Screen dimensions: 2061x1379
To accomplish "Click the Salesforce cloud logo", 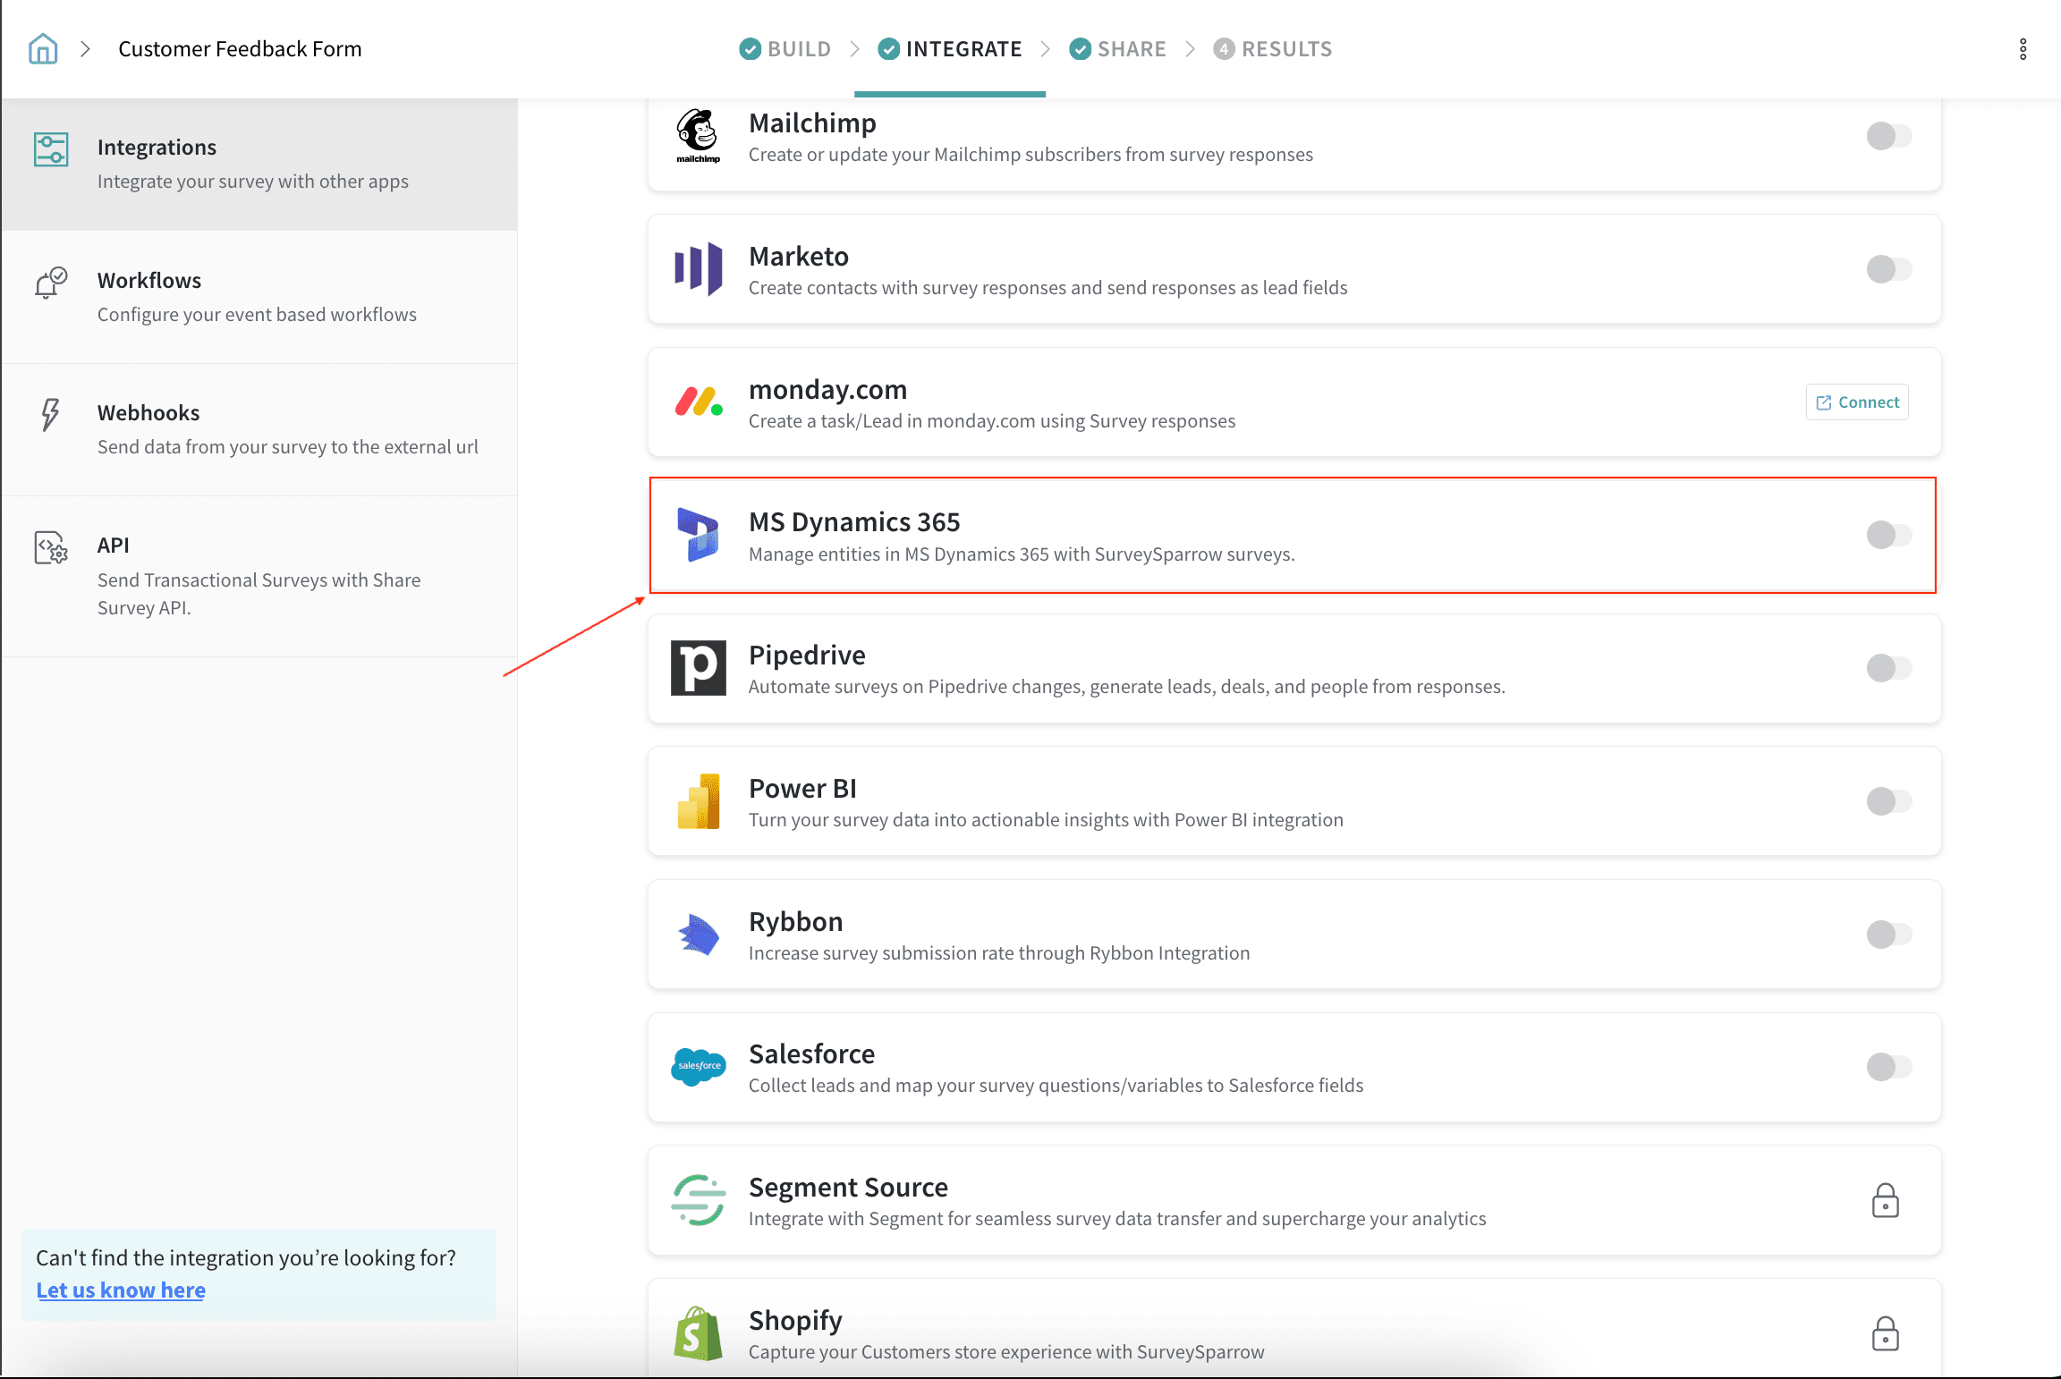I will [x=698, y=1067].
